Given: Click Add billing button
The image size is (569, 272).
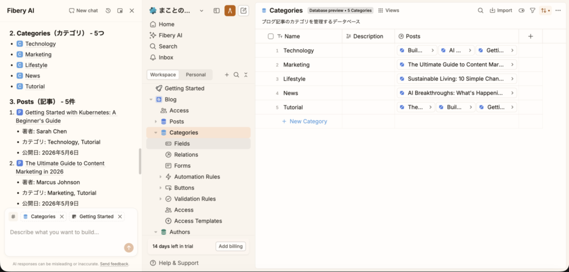Looking at the screenshot, I should [231, 247].
